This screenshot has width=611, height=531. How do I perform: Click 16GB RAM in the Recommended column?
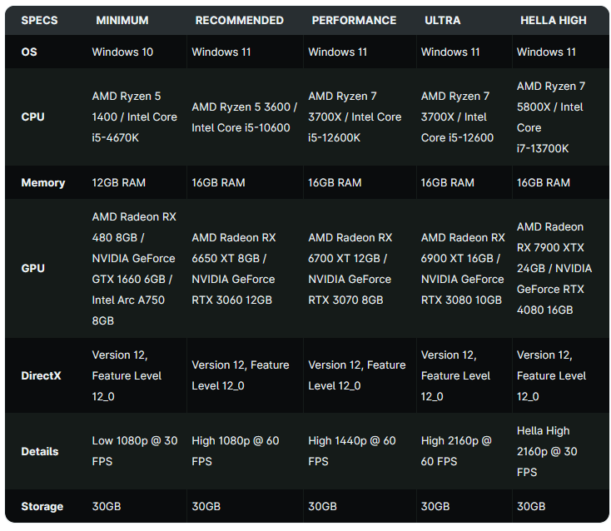point(218,183)
